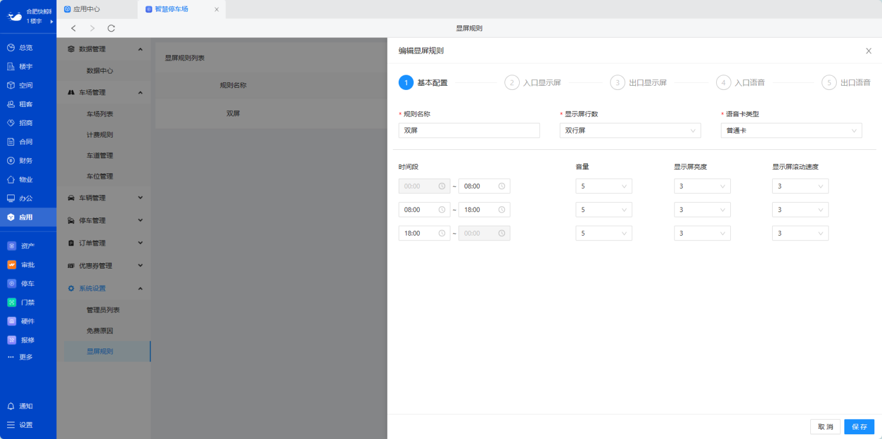The image size is (882, 439).
Task: Expand the 车辆管理 menu group
Action: [x=140, y=197]
